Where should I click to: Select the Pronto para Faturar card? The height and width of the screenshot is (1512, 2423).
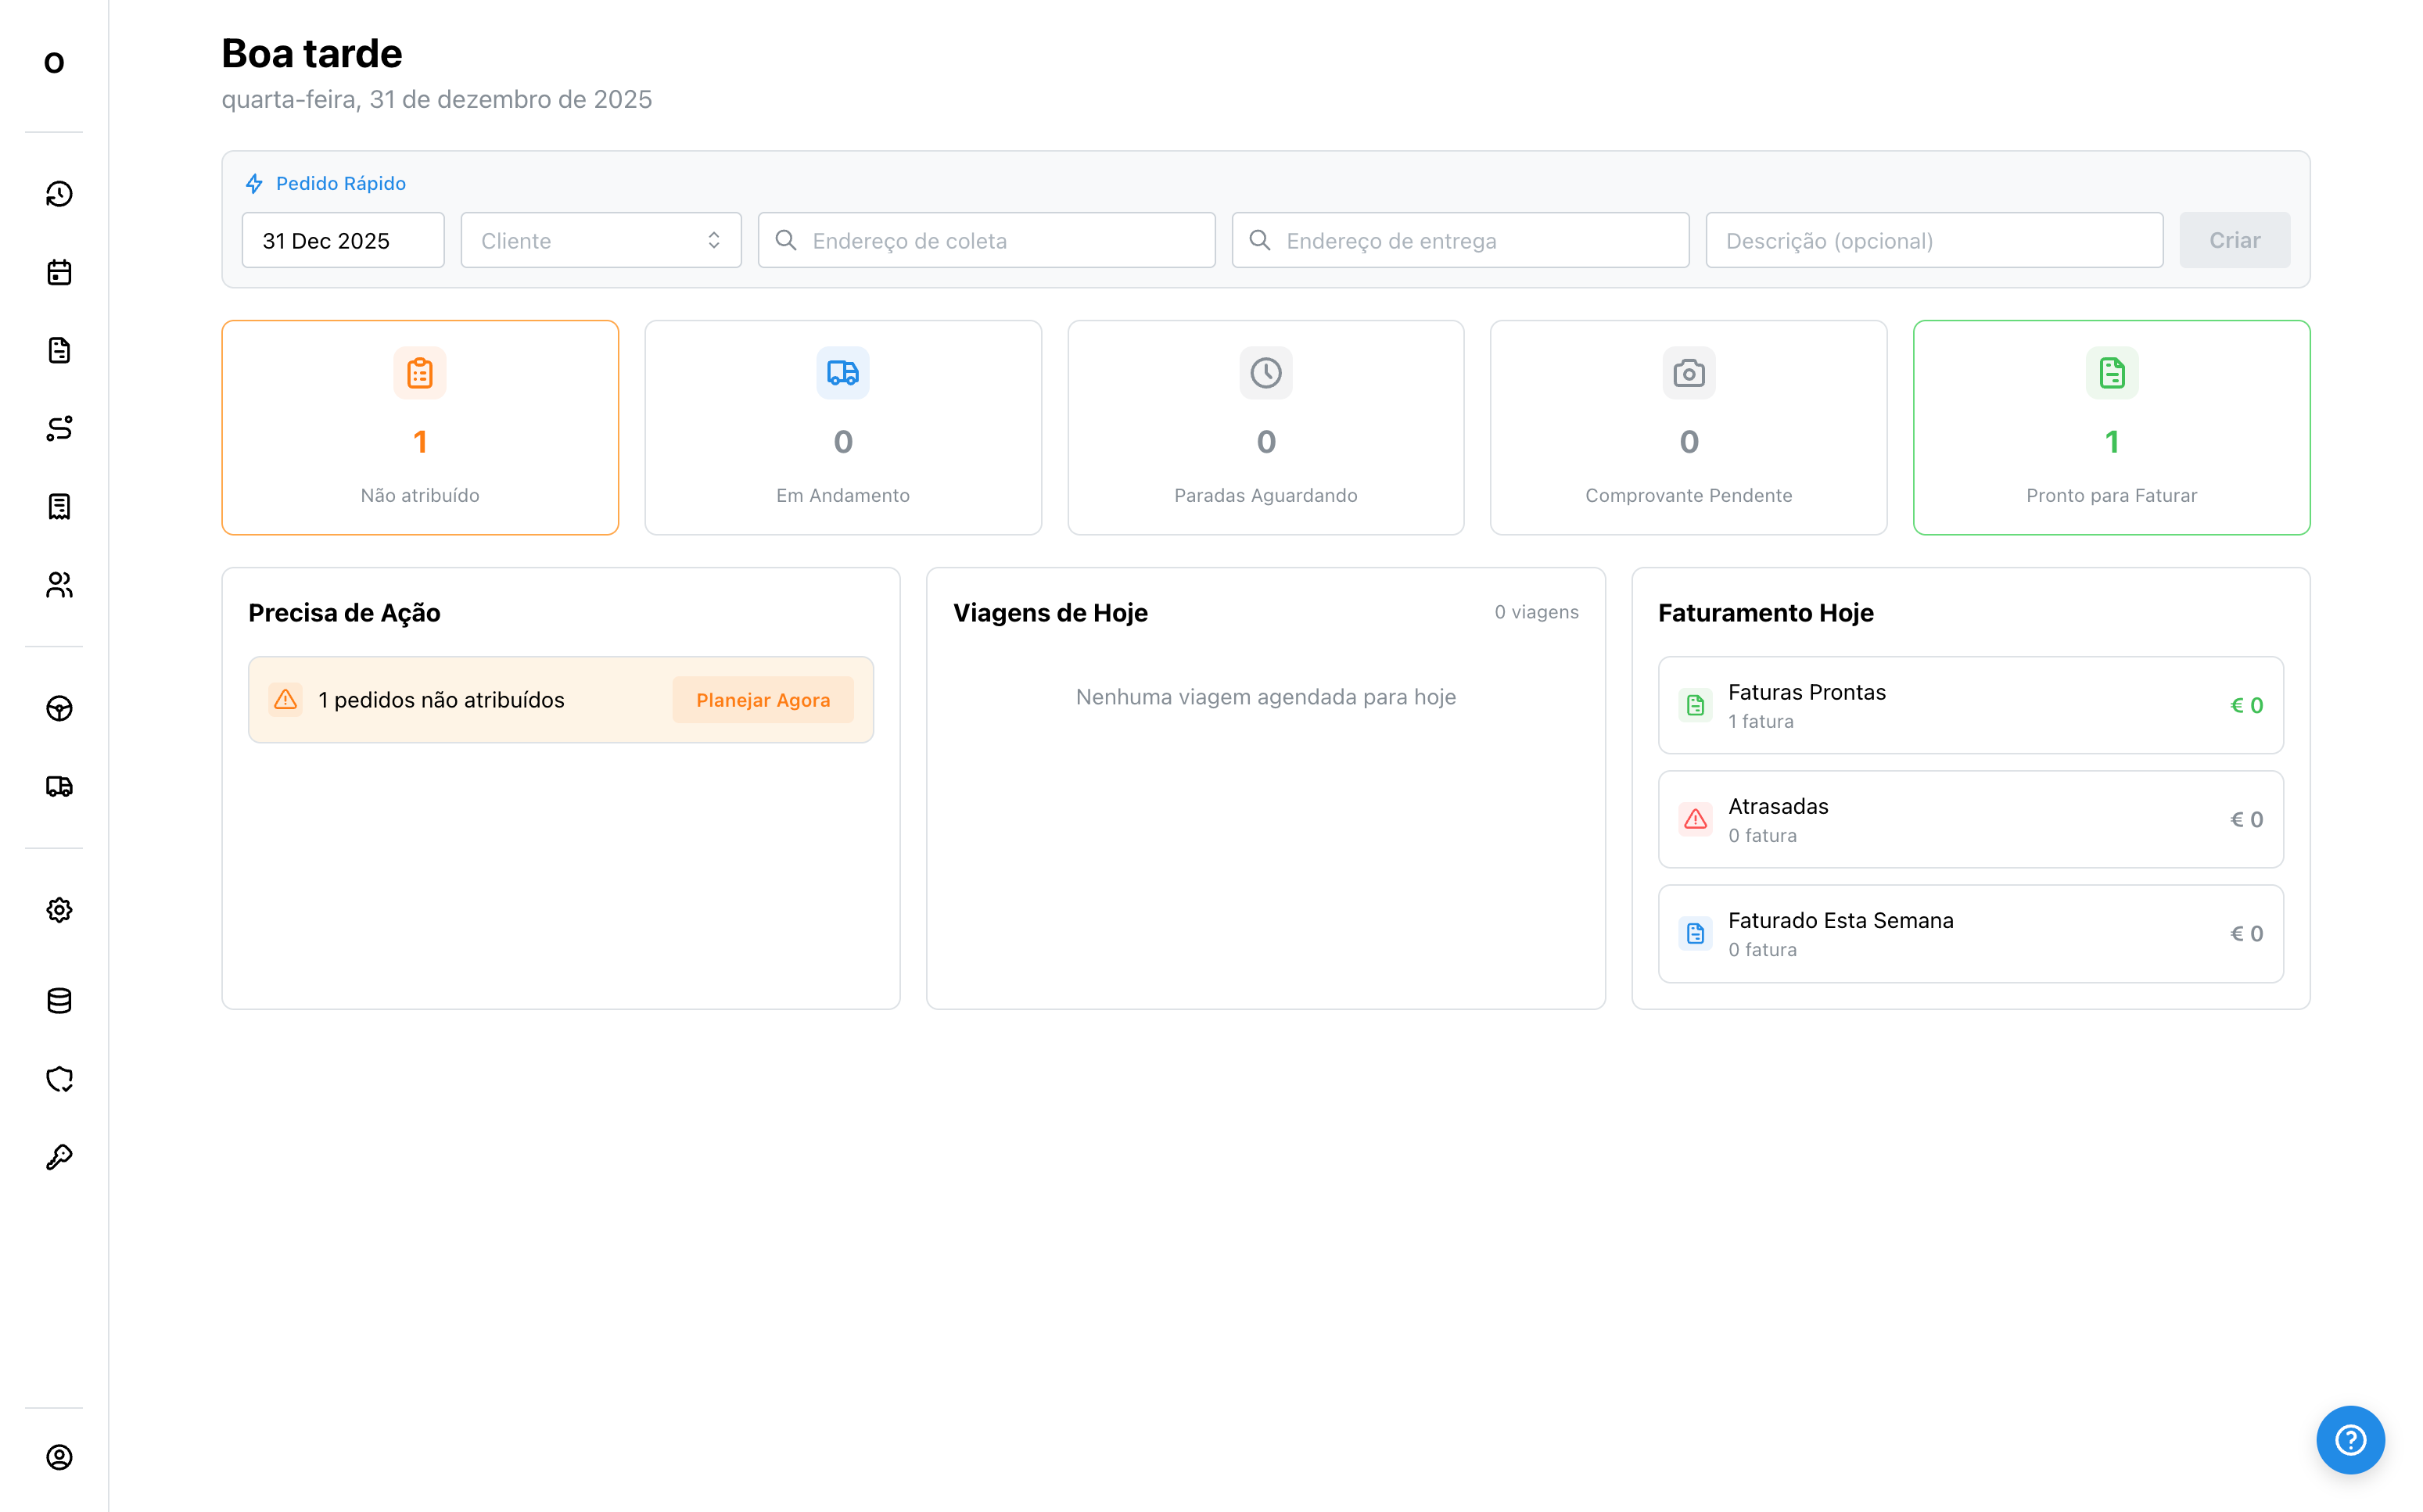2111,428
